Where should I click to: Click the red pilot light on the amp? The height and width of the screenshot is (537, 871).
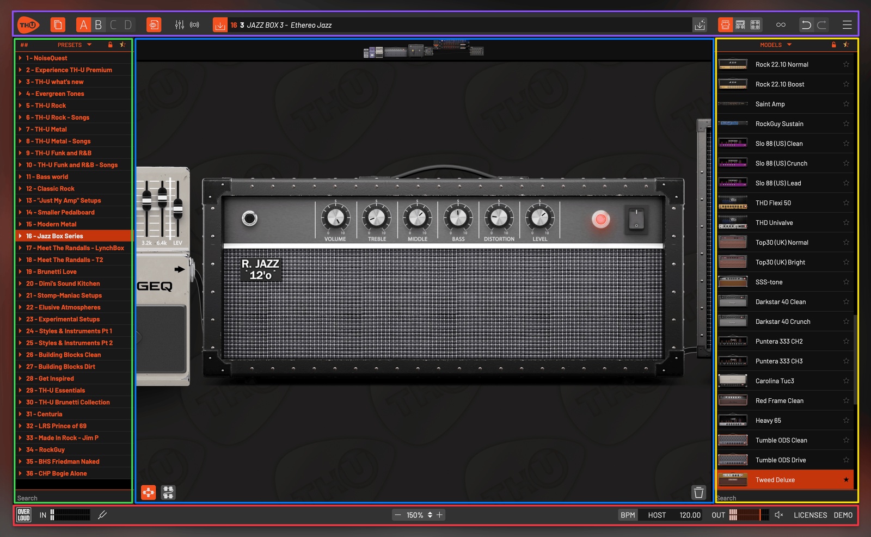(x=601, y=219)
